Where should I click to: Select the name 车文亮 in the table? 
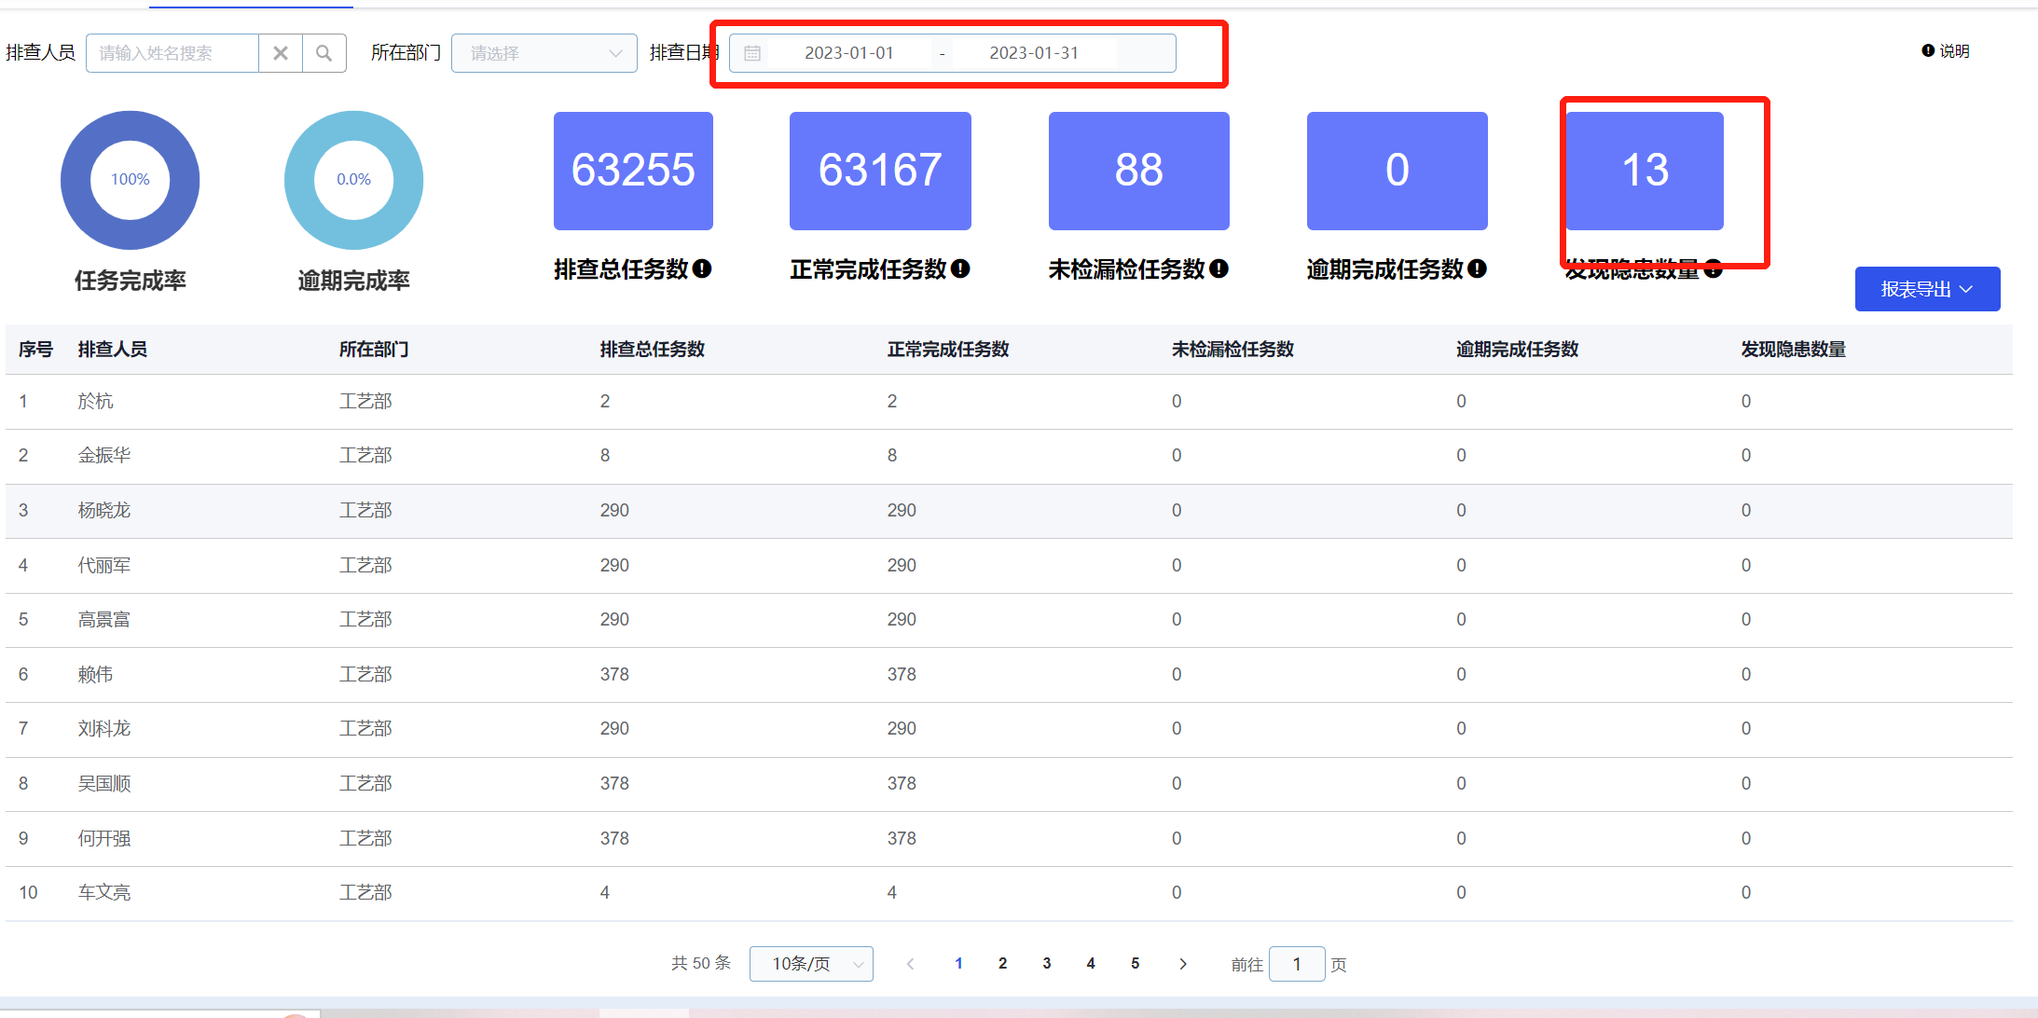point(104,892)
